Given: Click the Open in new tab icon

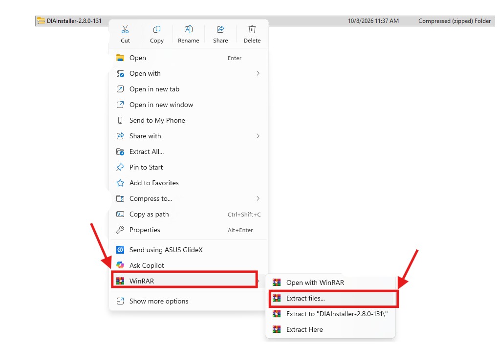Looking at the screenshot, I should tap(120, 89).
